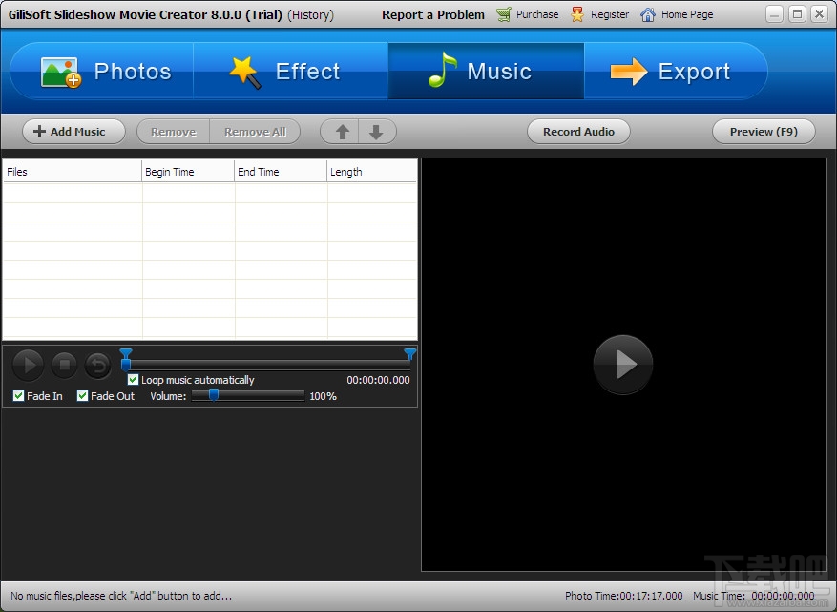Disable the Fade Out option

[82, 396]
